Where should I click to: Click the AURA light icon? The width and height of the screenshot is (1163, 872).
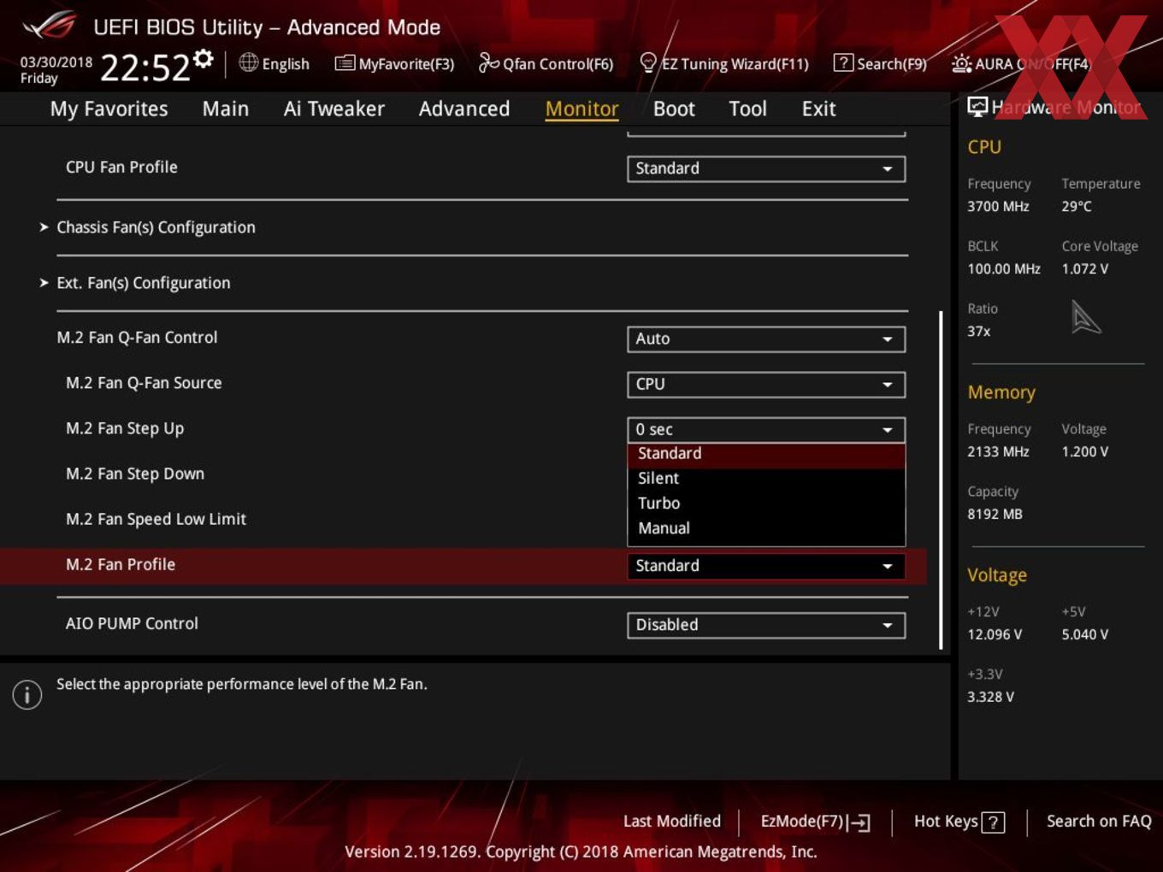coord(962,63)
